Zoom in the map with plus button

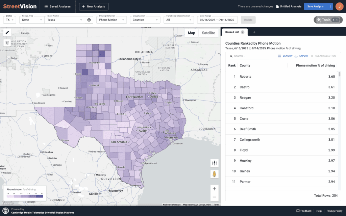click(214, 189)
